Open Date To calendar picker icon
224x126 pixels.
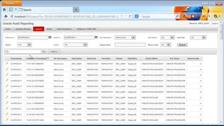point(96,37)
